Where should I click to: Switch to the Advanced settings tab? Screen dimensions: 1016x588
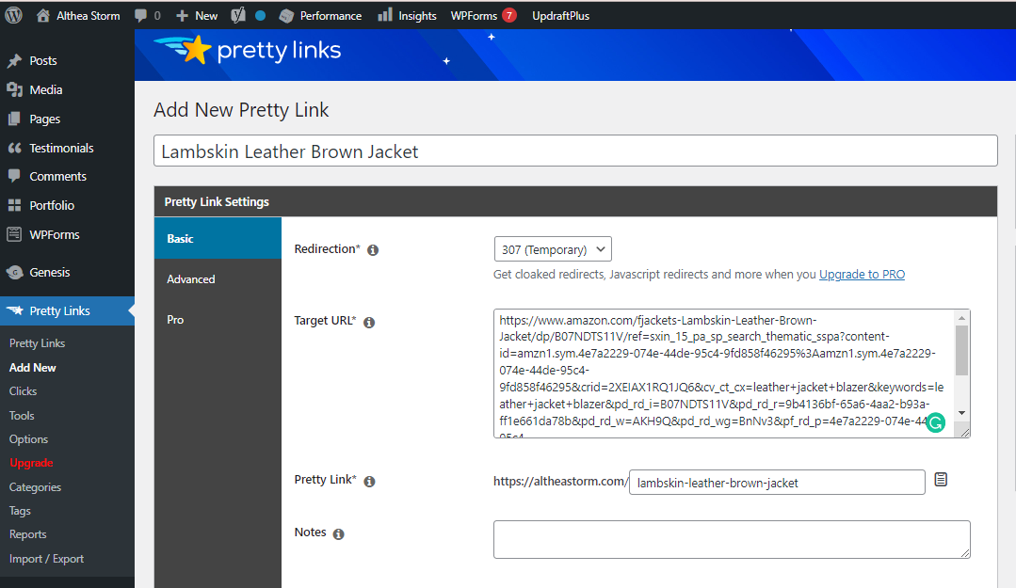(218, 279)
